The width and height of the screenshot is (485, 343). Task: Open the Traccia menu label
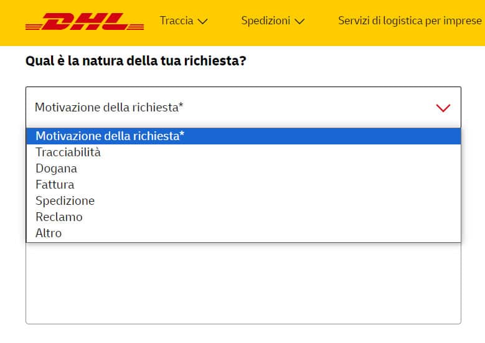pos(176,21)
